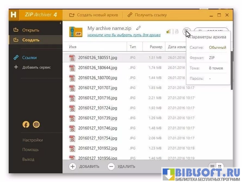
Task: Change the Тома value 8 томов
Action: (216, 68)
